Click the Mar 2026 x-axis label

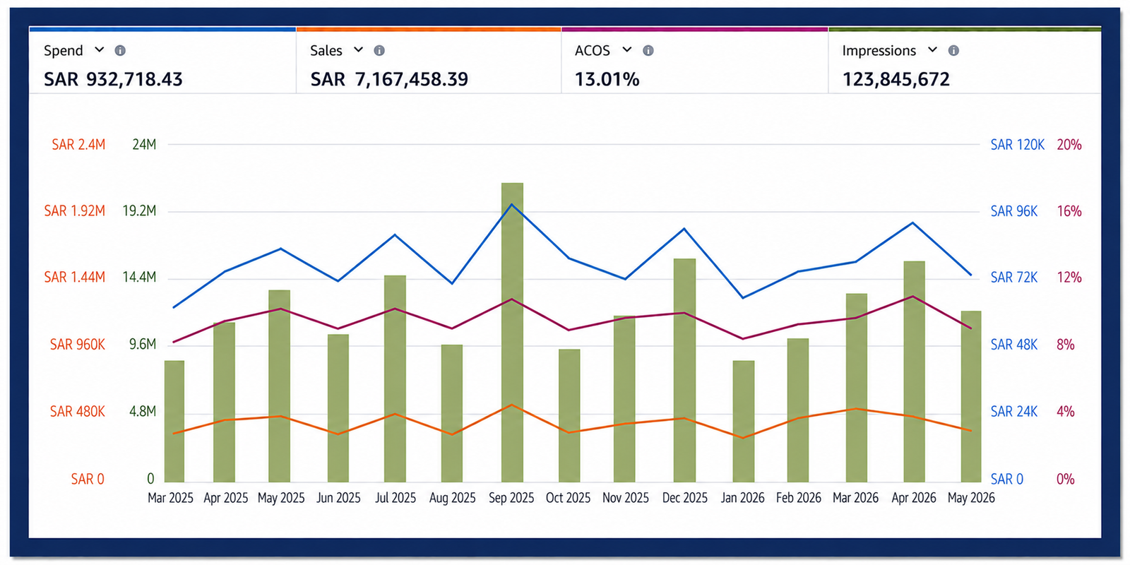pyautogui.click(x=856, y=498)
